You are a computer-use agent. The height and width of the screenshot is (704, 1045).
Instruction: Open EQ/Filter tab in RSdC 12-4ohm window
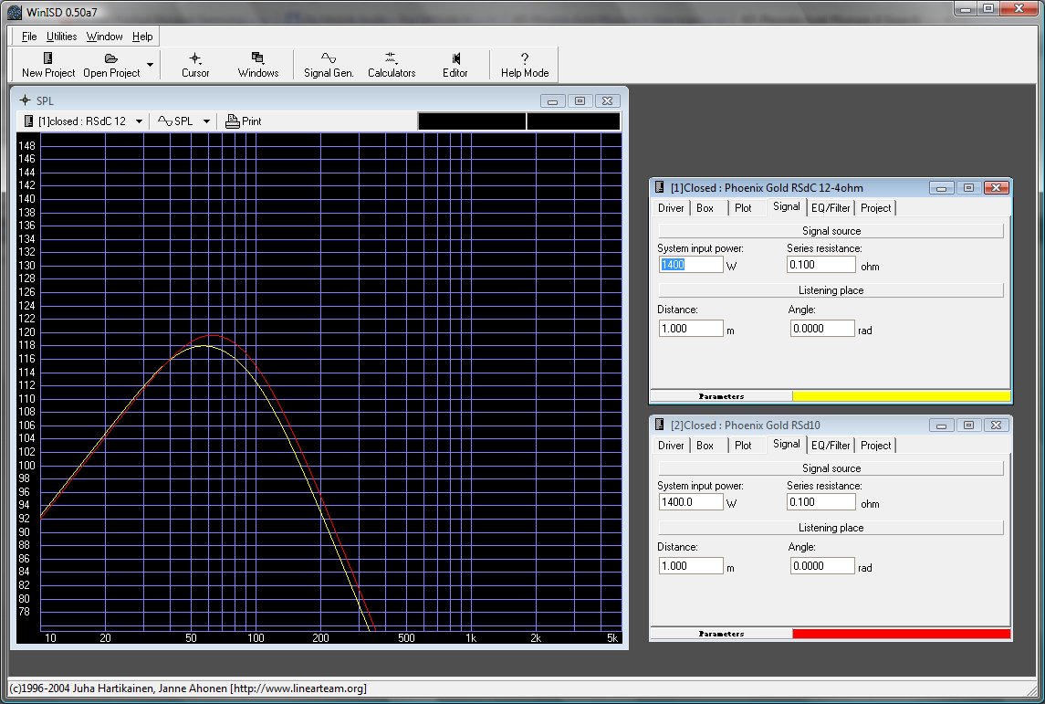coord(831,208)
